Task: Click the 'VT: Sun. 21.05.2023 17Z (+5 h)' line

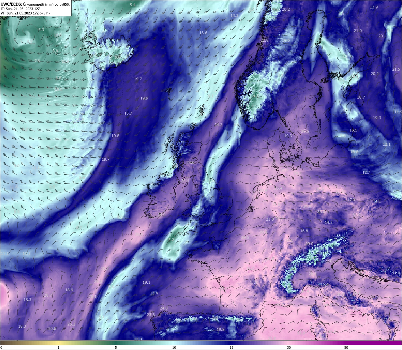Action: point(25,13)
